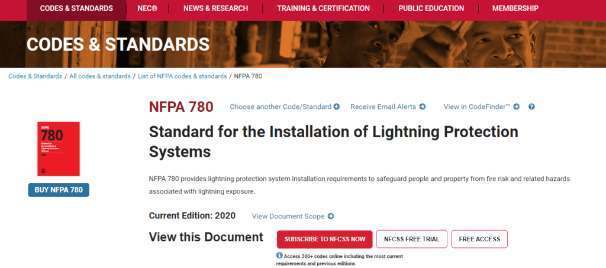Click Codes & Standards breadcrumb link
Viewport: 606px width, 268px height.
click(x=35, y=76)
